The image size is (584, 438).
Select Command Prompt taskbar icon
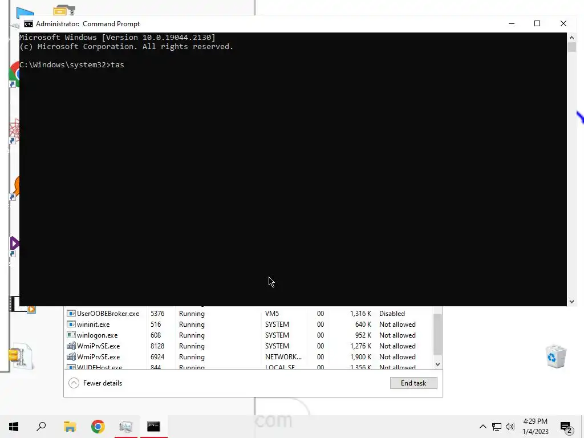tap(153, 427)
